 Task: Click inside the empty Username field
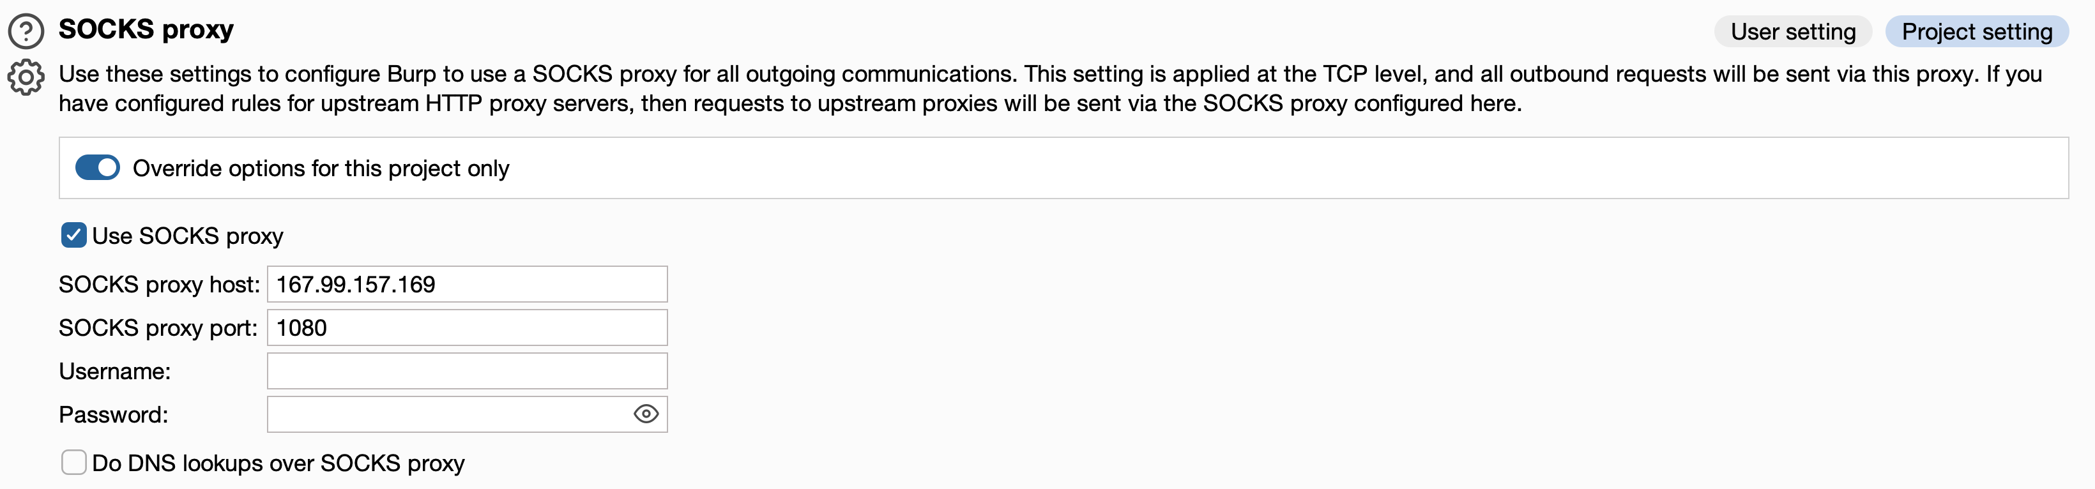467,370
